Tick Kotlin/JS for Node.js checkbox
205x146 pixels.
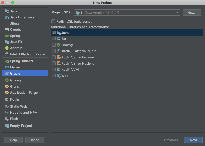click(54, 63)
